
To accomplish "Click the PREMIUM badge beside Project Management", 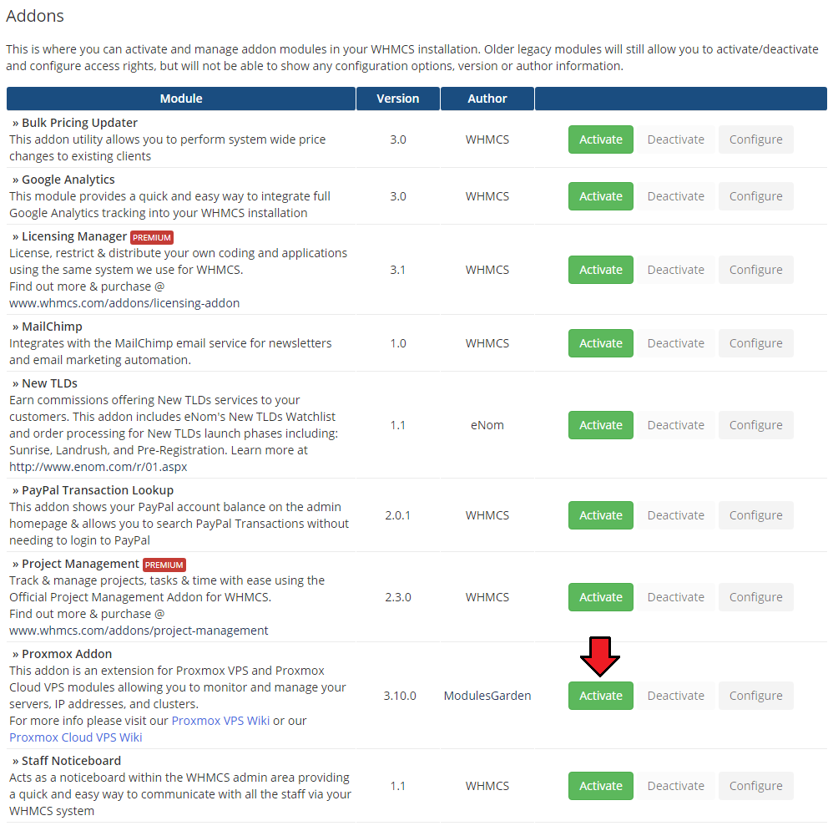I will tap(164, 565).
